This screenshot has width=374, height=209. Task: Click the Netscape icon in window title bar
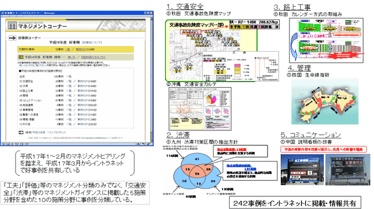3,13
